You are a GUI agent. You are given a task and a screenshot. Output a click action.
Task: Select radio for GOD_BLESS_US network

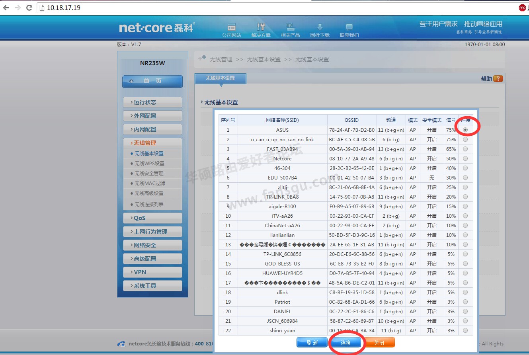click(x=465, y=263)
